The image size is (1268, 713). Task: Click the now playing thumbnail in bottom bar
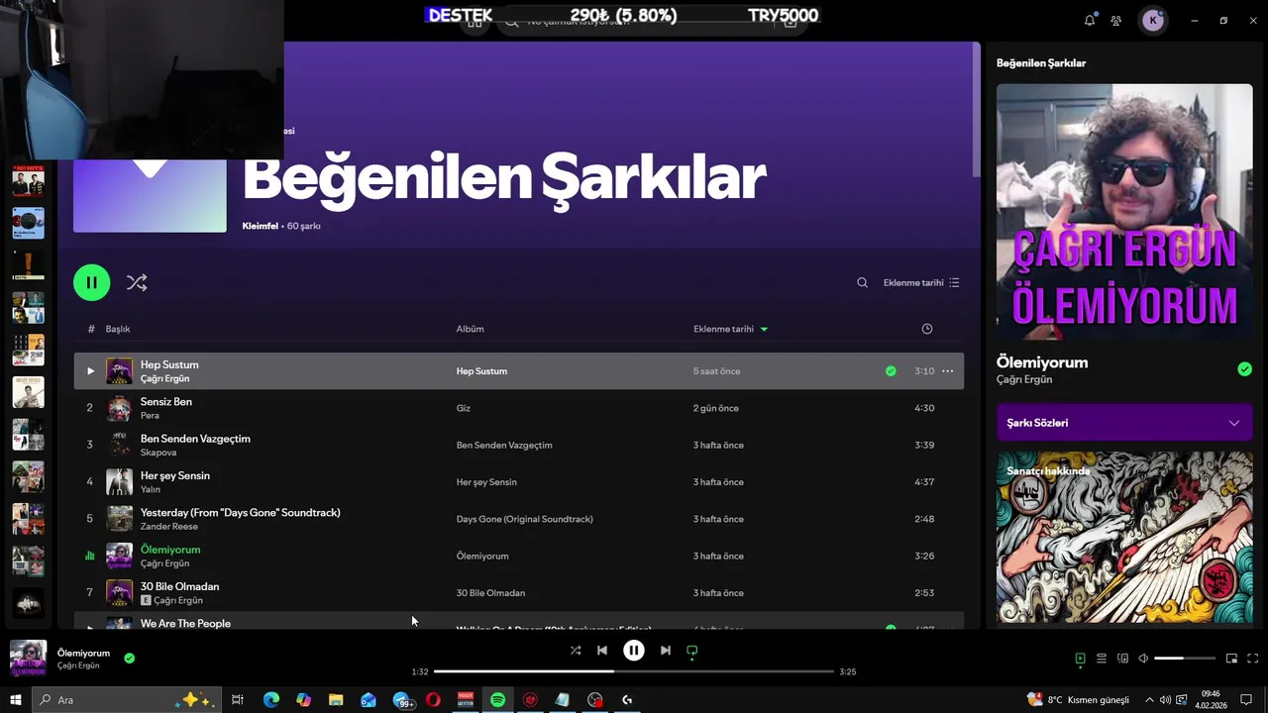pos(28,659)
